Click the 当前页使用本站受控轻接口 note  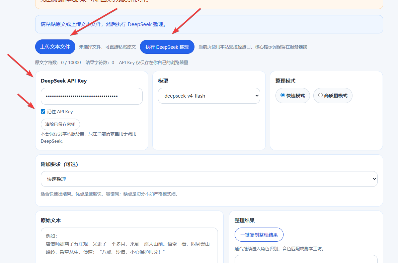pyautogui.click(x=253, y=47)
